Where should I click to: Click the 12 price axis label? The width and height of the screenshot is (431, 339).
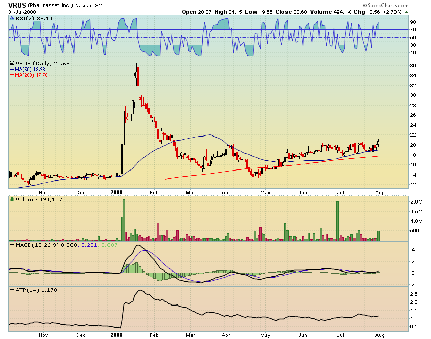click(413, 185)
